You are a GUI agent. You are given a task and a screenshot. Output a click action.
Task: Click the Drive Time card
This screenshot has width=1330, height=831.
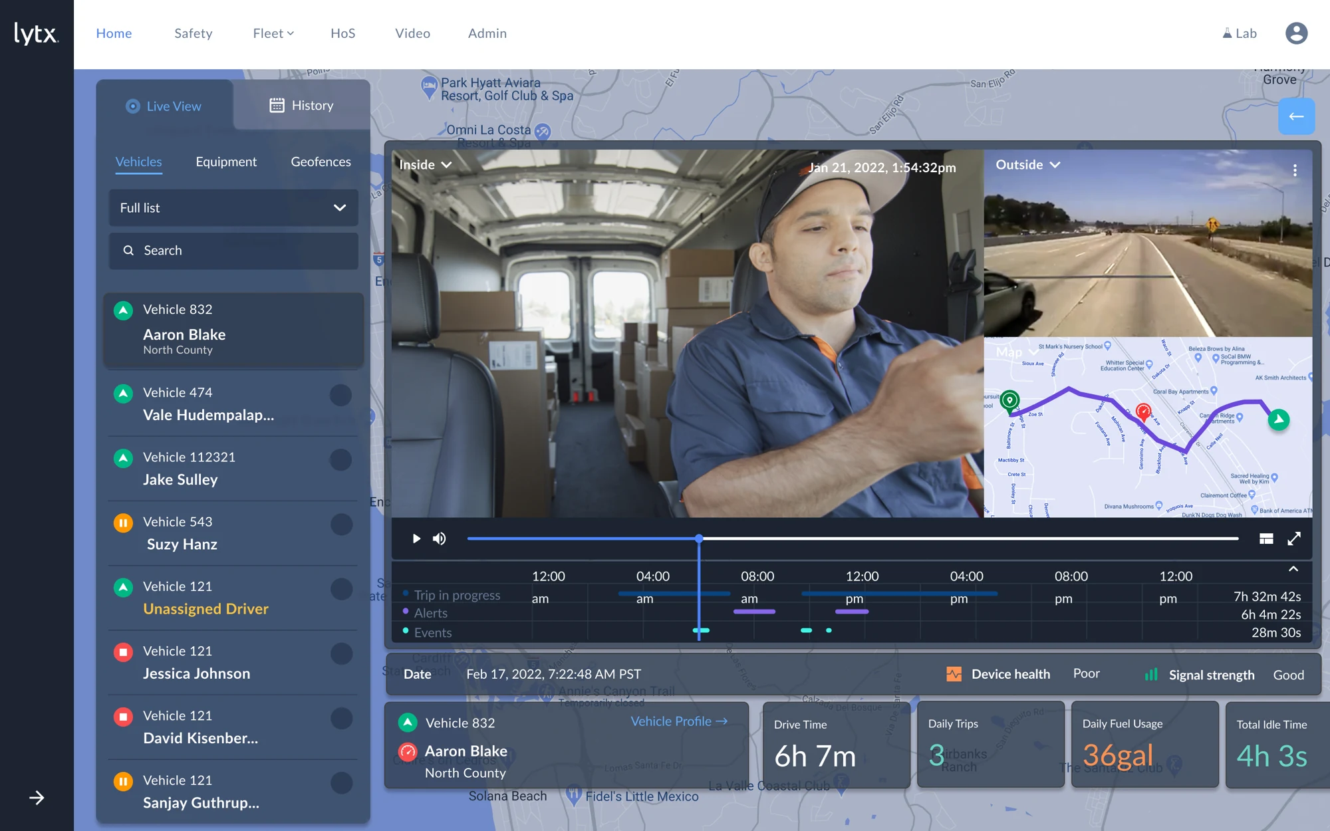pyautogui.click(x=836, y=745)
